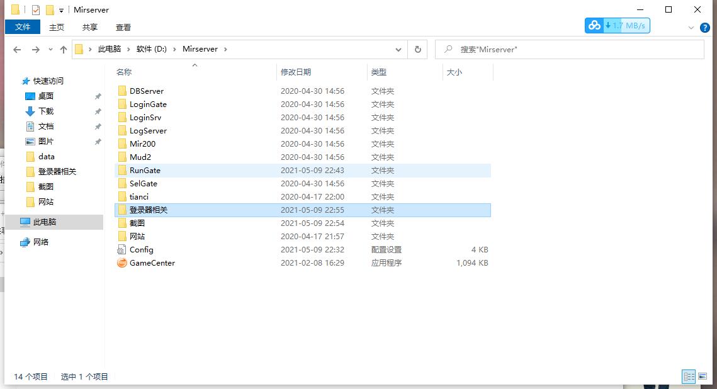Open the 文件 menu tab
This screenshot has width=717, height=389.
[23, 27]
